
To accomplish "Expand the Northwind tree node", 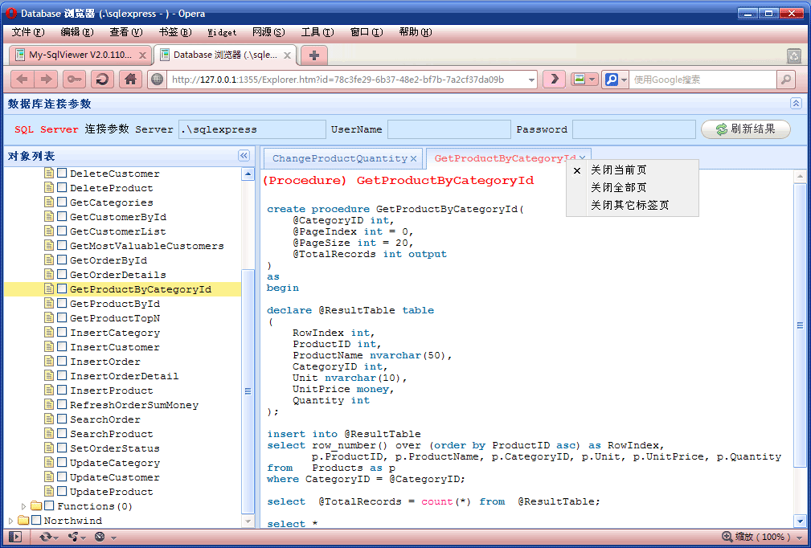I will tap(11, 521).
